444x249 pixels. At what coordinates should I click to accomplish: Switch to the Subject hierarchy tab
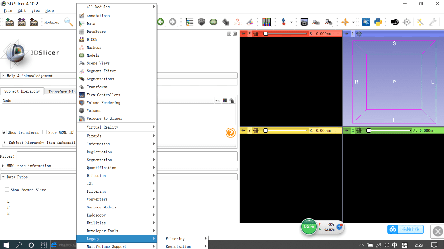(x=22, y=91)
